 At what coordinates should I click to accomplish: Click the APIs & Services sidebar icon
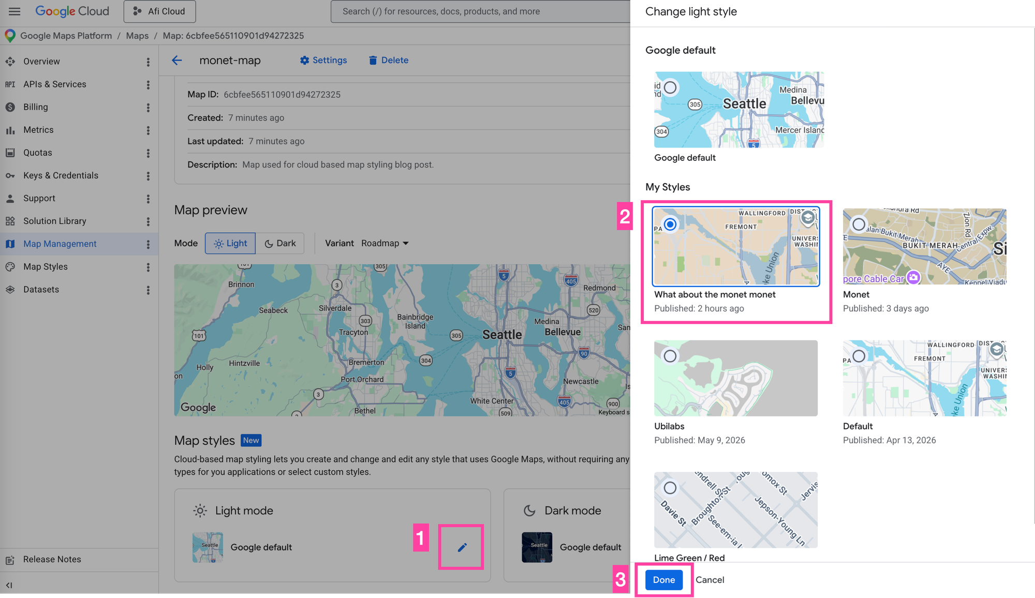tap(10, 84)
